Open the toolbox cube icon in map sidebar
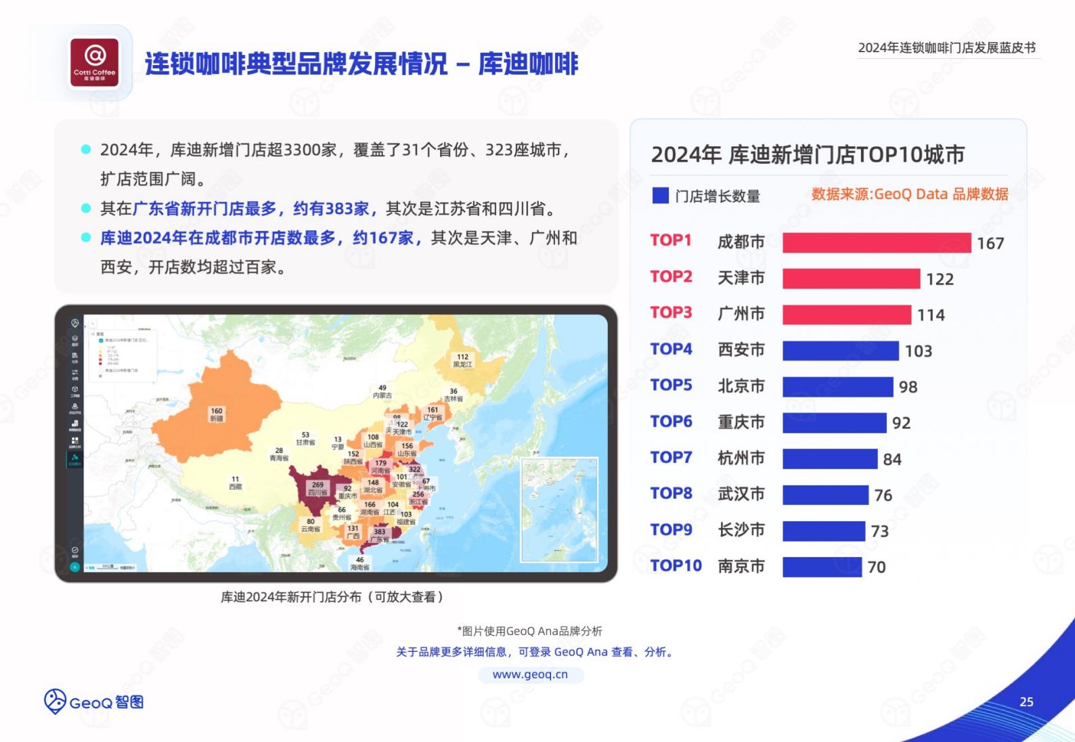 [x=74, y=389]
